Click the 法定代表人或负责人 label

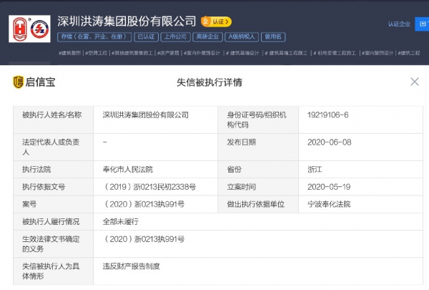point(51,147)
